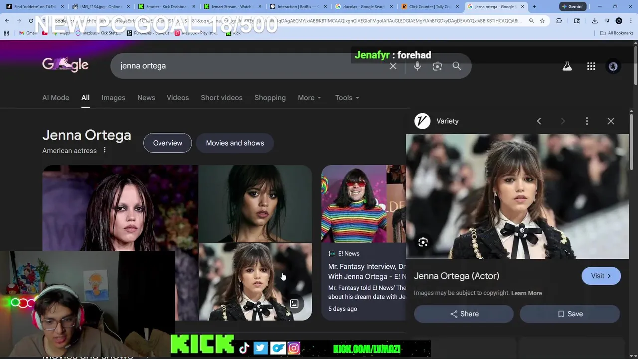Submit search using the magnifying glass icon
The width and height of the screenshot is (638, 359).
coord(457,66)
